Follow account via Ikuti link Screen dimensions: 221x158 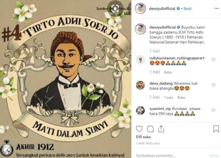[x=187, y=9]
